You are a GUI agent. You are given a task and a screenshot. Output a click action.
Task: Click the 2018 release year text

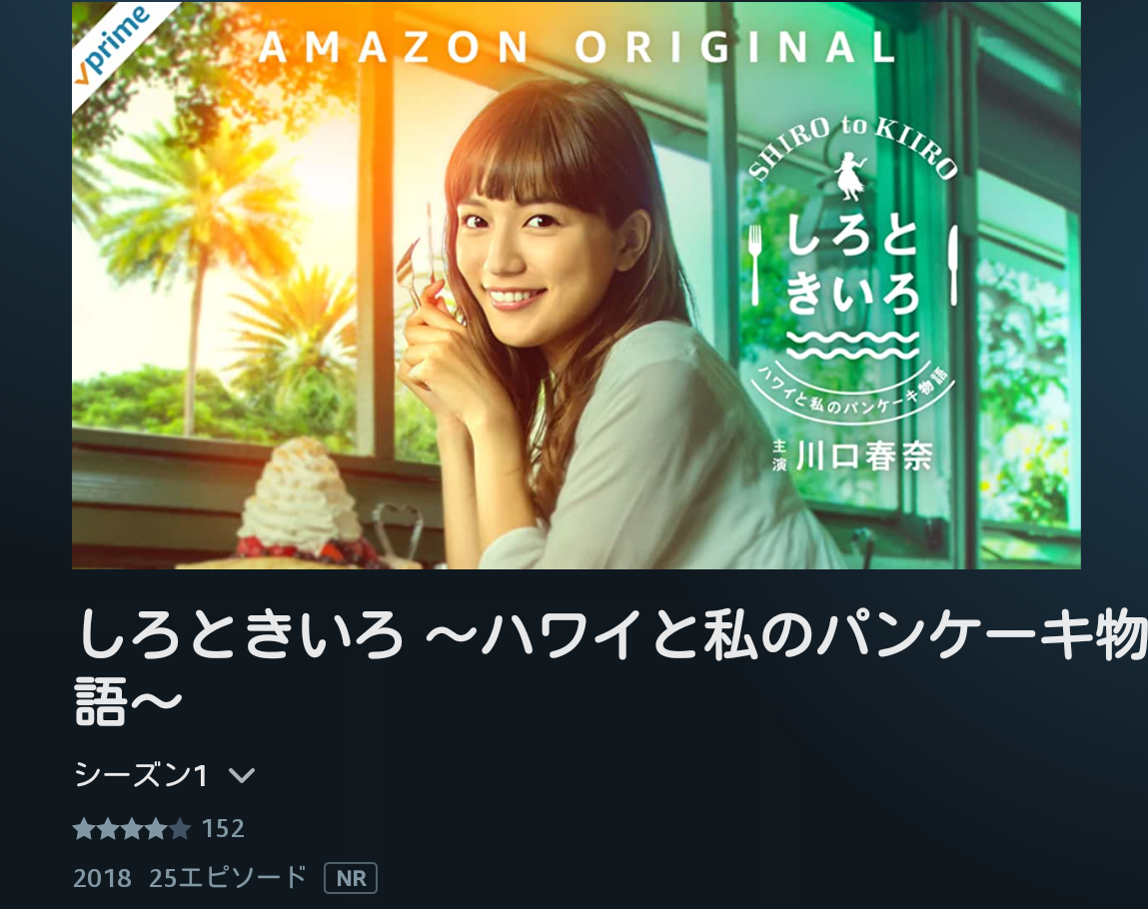pyautogui.click(x=103, y=878)
